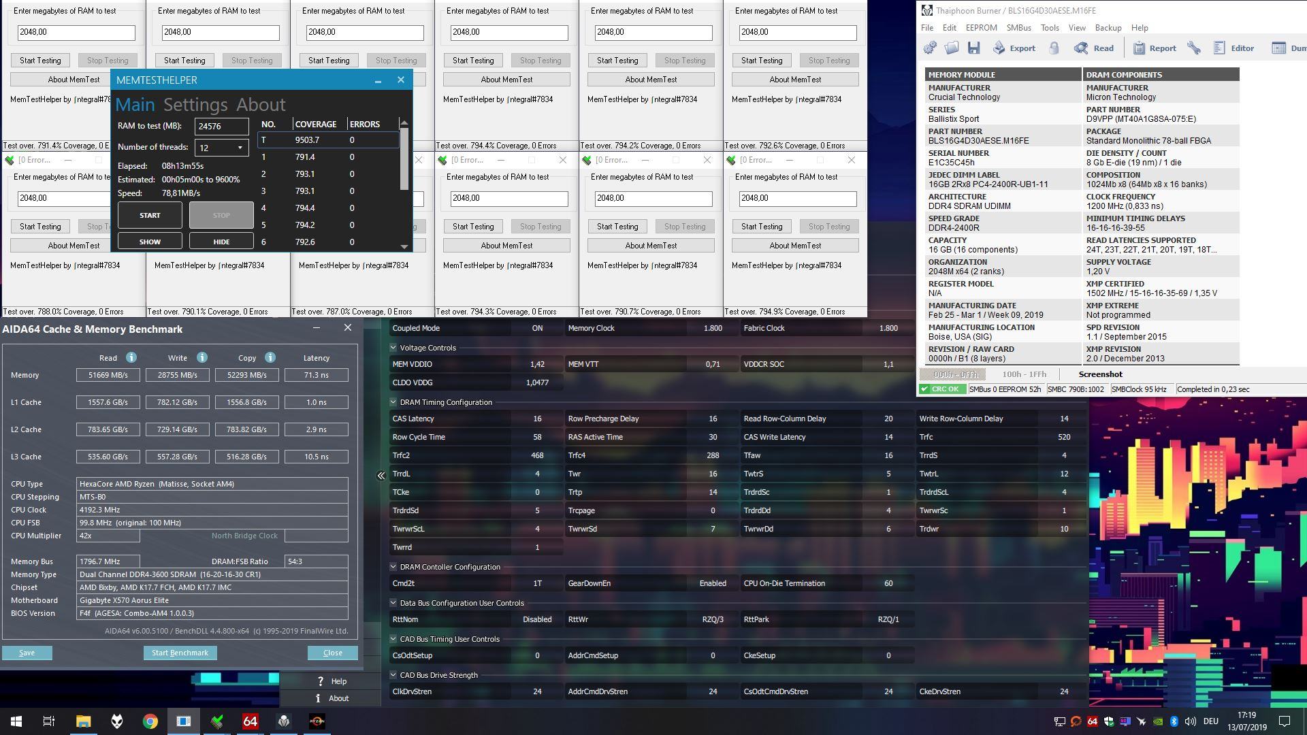Screen dimensions: 1307x735
Task: Open the Editor toolbar icon
Action: coord(1219,48)
